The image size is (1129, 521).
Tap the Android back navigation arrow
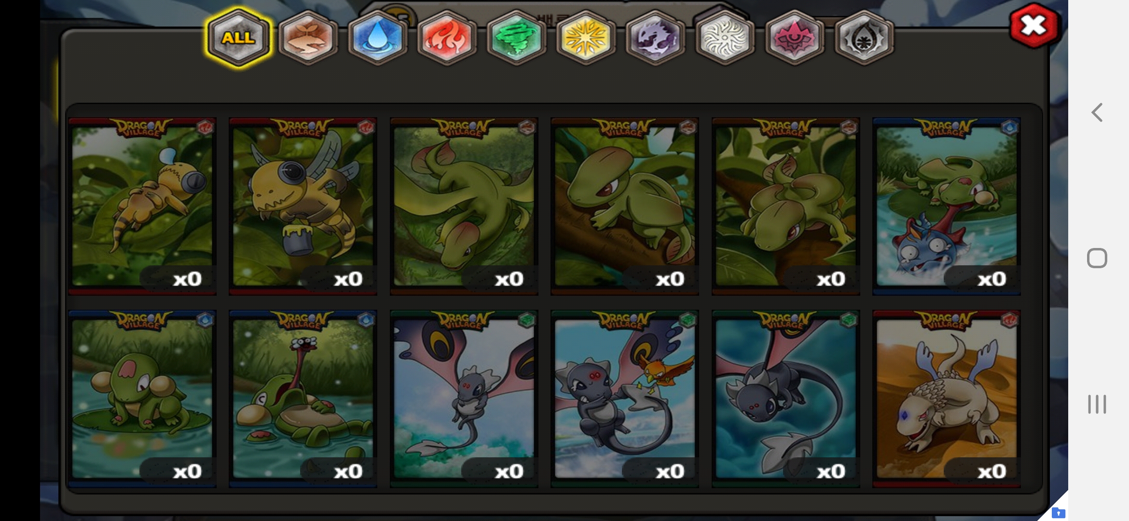(x=1097, y=112)
